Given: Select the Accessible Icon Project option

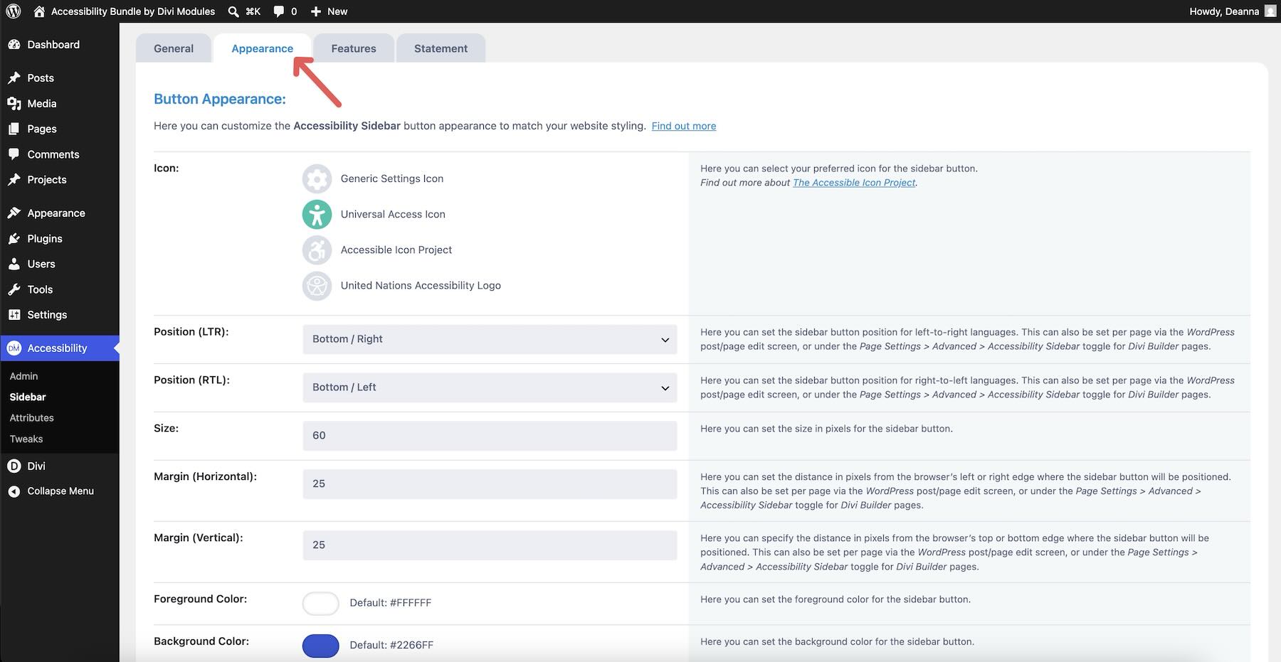Looking at the screenshot, I should click(317, 250).
